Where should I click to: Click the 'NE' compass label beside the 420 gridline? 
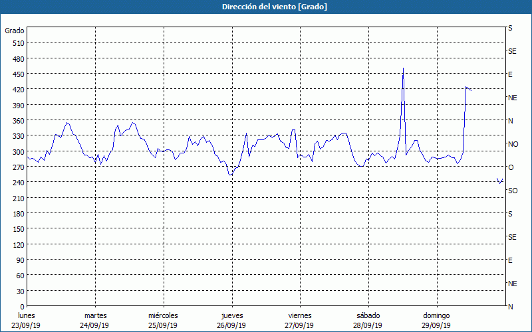pyautogui.click(x=512, y=98)
